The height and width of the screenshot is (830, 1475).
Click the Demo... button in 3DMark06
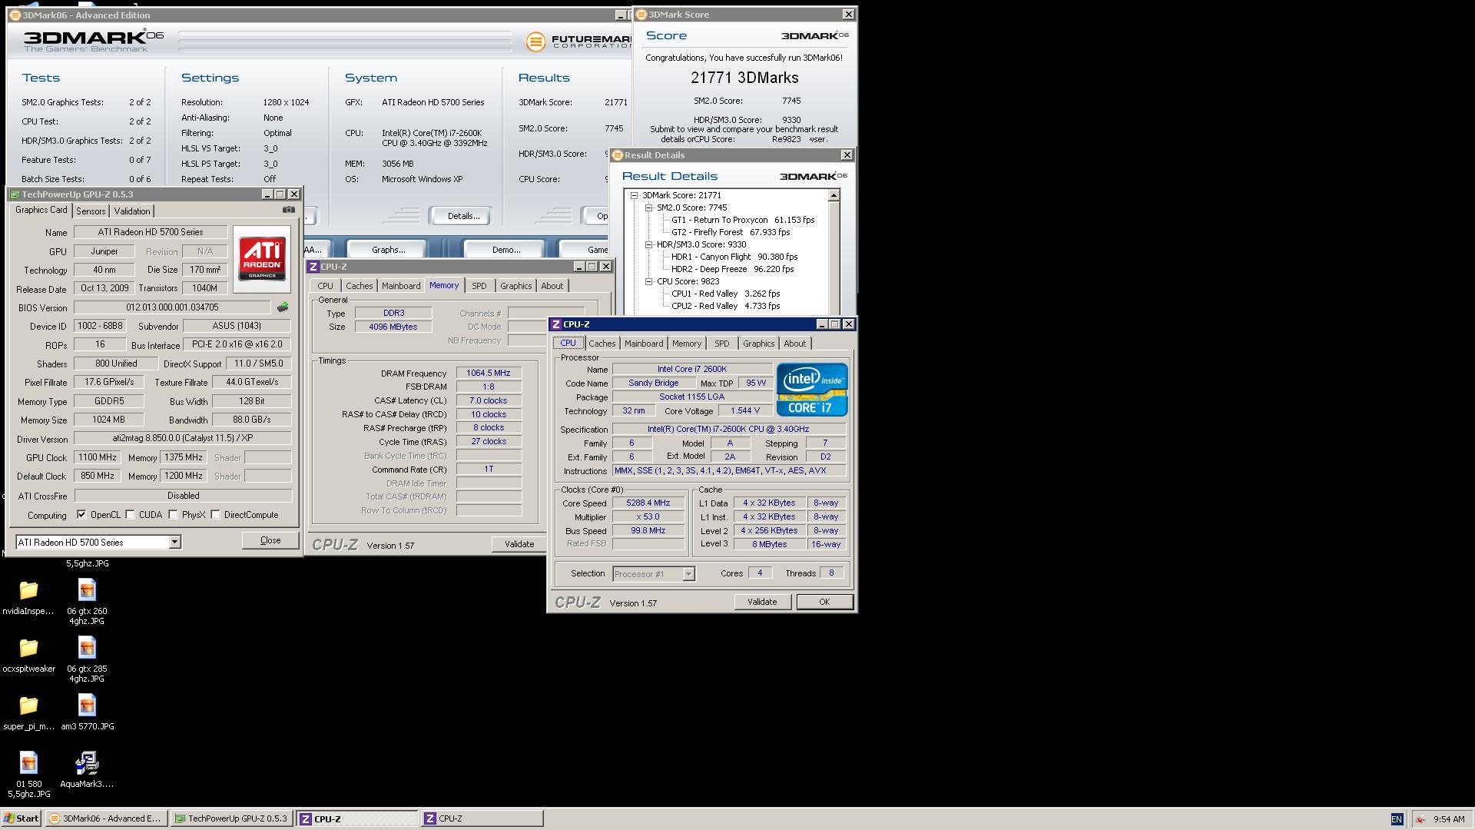[x=505, y=250]
